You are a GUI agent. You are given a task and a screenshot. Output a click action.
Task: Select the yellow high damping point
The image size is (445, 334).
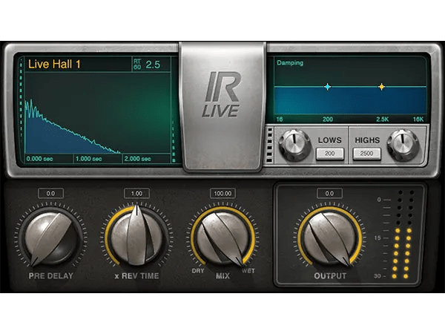[382, 87]
